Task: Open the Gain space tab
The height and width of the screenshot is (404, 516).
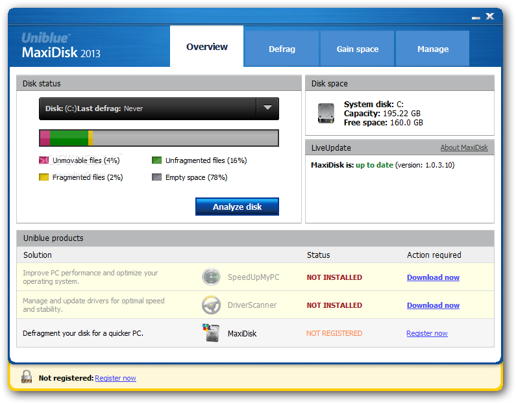Action: 357,49
